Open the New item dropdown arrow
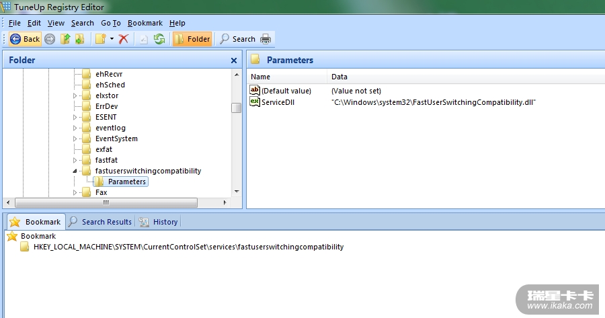 pyautogui.click(x=112, y=39)
